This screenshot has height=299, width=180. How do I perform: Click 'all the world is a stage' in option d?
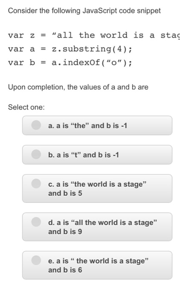pyautogui.click(x=114, y=223)
